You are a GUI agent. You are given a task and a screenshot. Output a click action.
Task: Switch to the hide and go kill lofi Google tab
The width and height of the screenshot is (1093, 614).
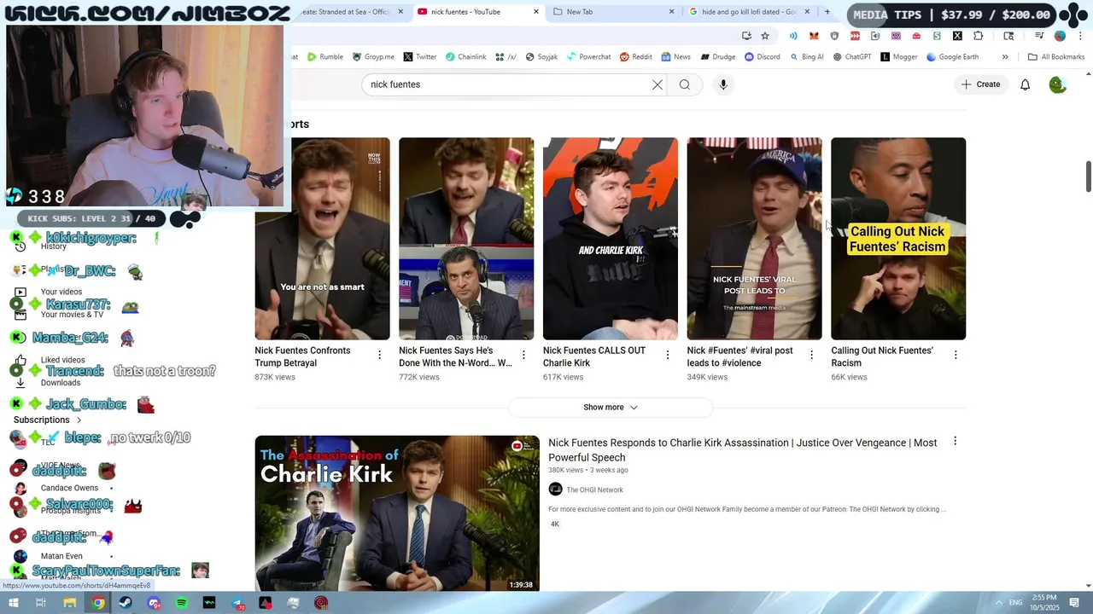(x=742, y=12)
